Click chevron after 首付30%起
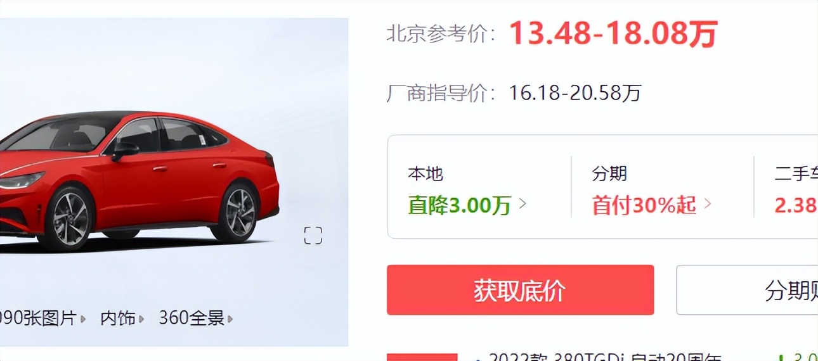The image size is (818, 361). coord(708,205)
